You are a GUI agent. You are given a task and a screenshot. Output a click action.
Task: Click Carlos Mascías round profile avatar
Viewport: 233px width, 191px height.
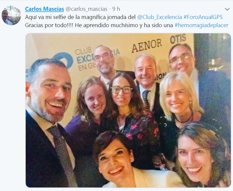[11, 15]
